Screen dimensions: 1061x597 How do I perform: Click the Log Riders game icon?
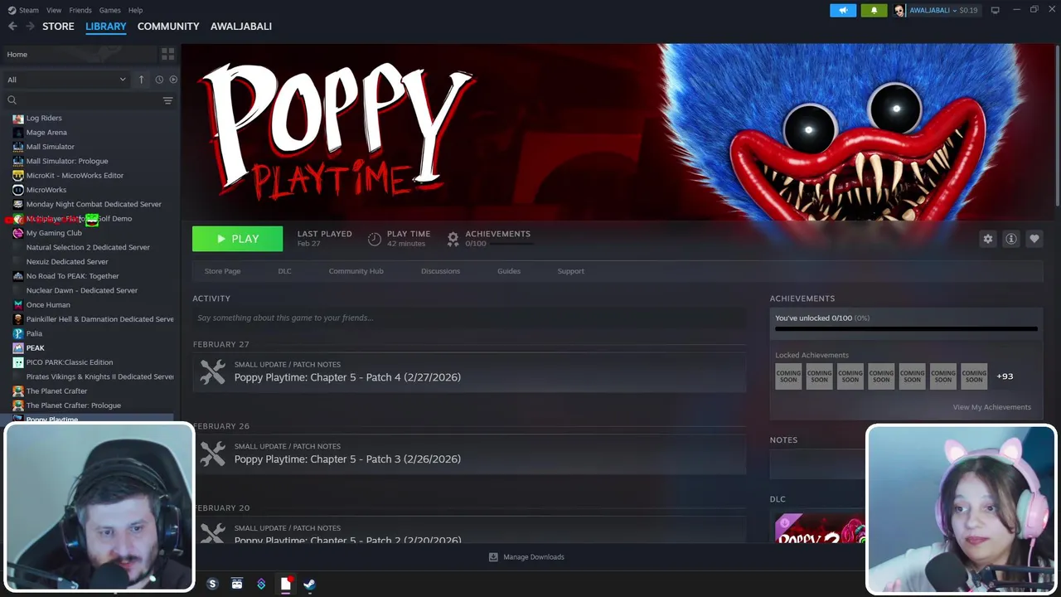tap(18, 118)
